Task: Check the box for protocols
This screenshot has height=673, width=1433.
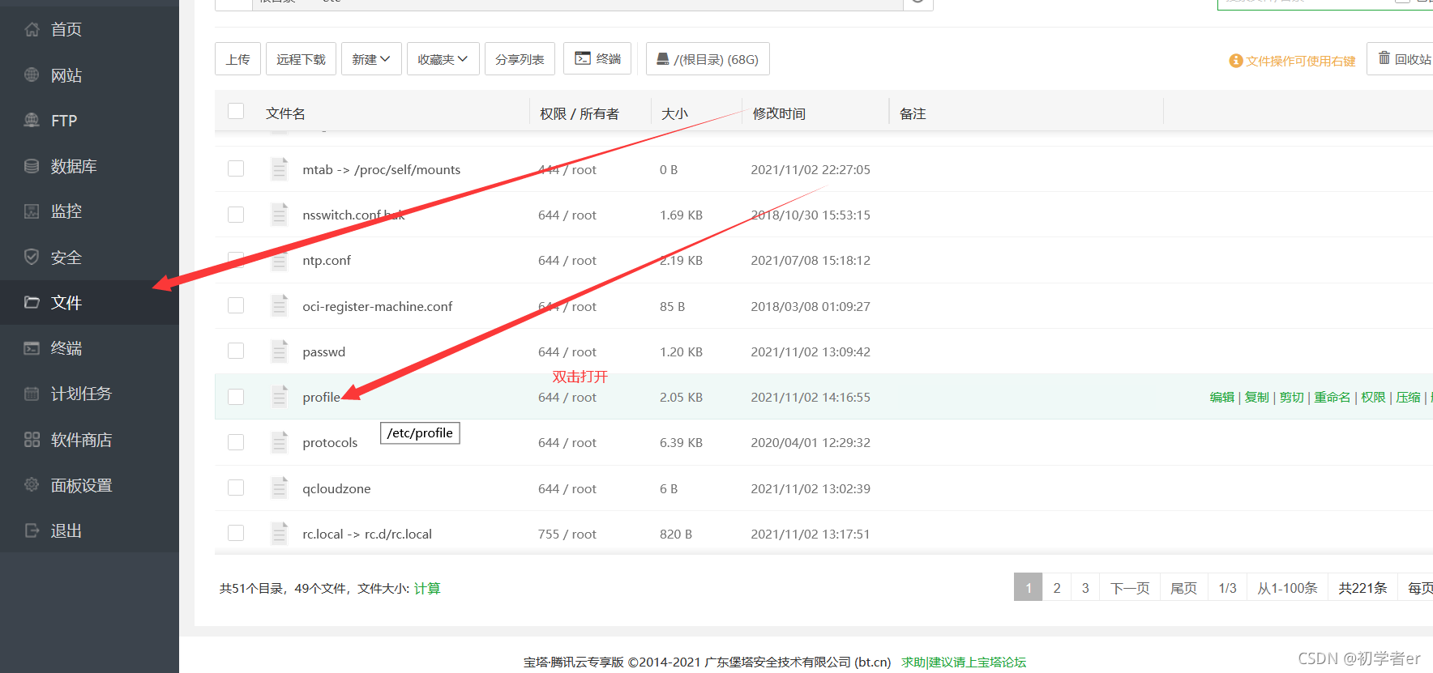Action: [236, 442]
